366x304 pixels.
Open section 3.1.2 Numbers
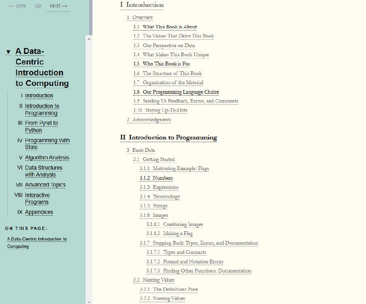pyautogui.click(x=156, y=178)
